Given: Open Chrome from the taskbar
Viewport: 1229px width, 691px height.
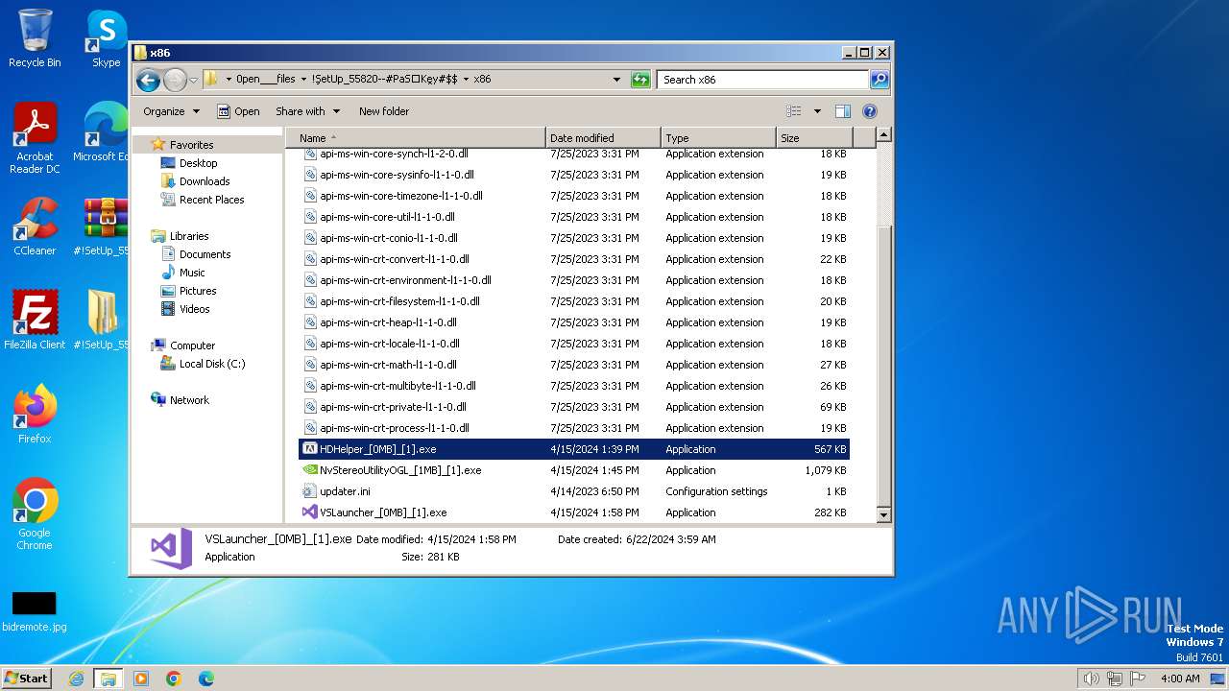Looking at the screenshot, I should point(174,679).
